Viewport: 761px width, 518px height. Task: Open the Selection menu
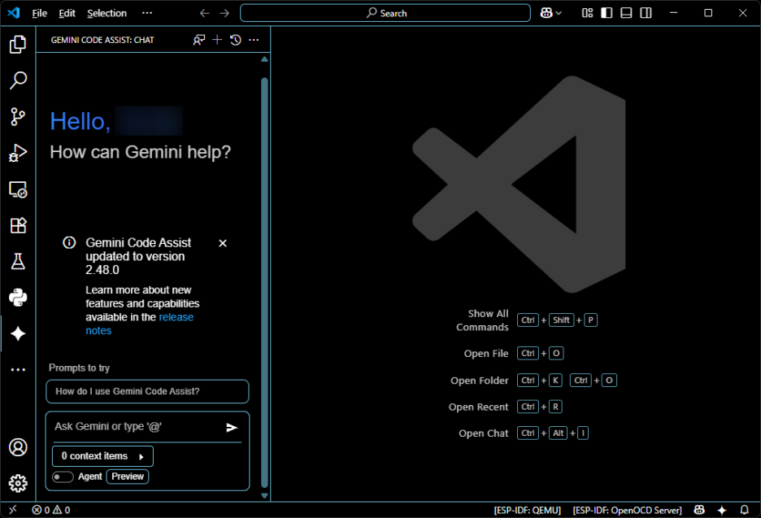[x=107, y=13]
